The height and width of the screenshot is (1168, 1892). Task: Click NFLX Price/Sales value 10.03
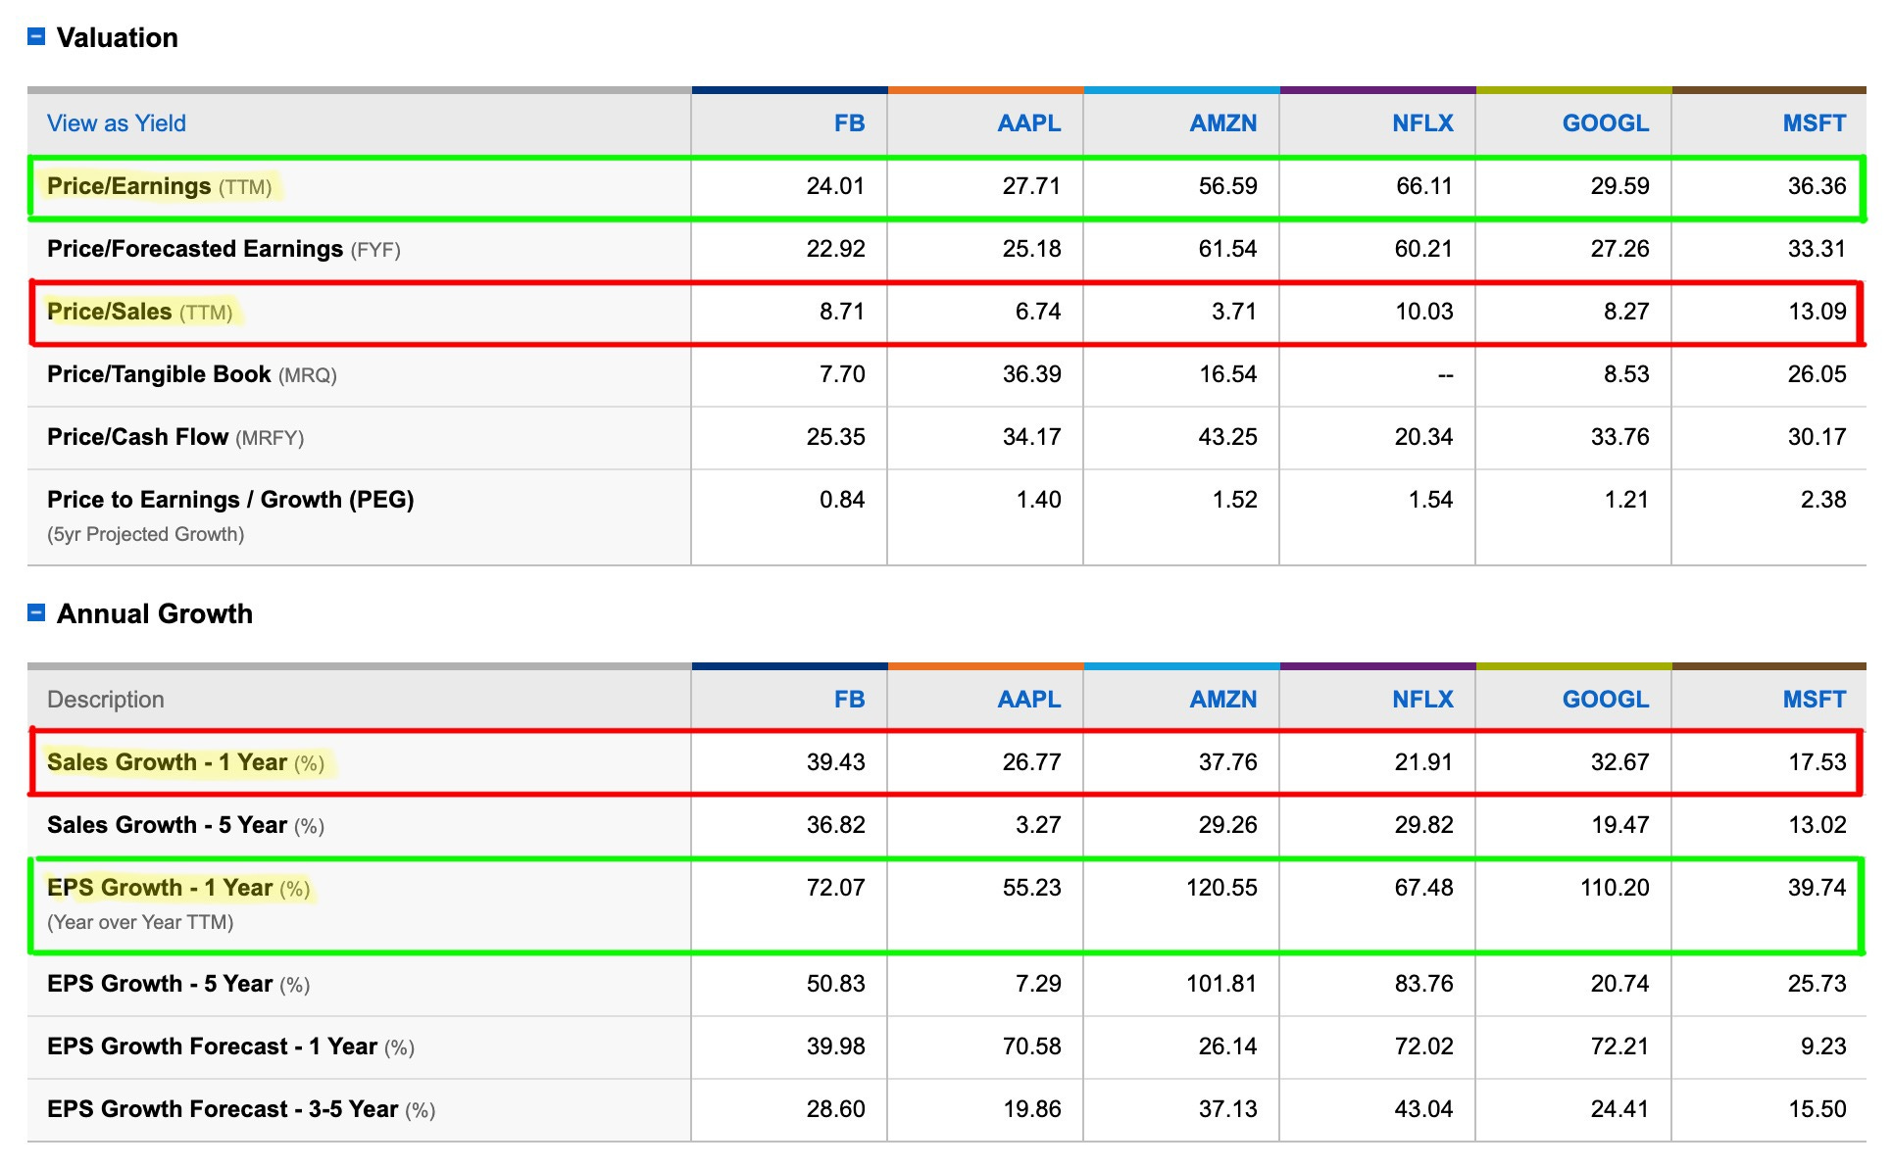point(1424,312)
